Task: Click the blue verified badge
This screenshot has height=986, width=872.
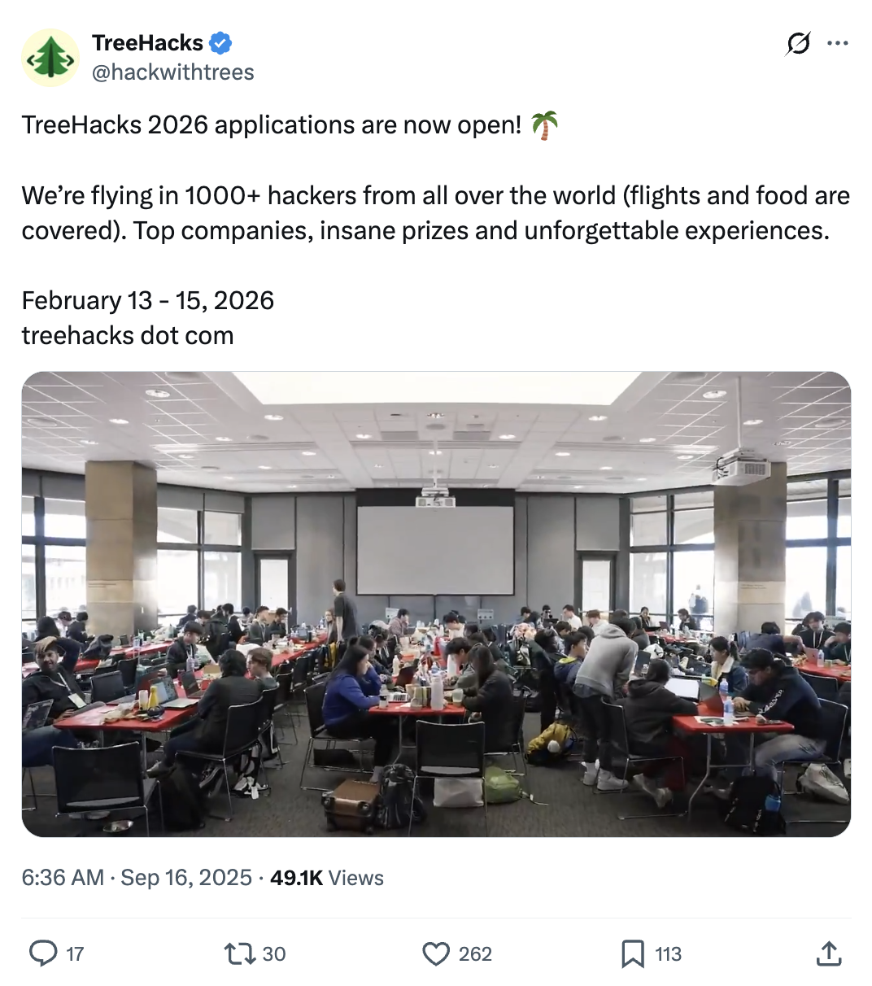Action: pos(221,43)
